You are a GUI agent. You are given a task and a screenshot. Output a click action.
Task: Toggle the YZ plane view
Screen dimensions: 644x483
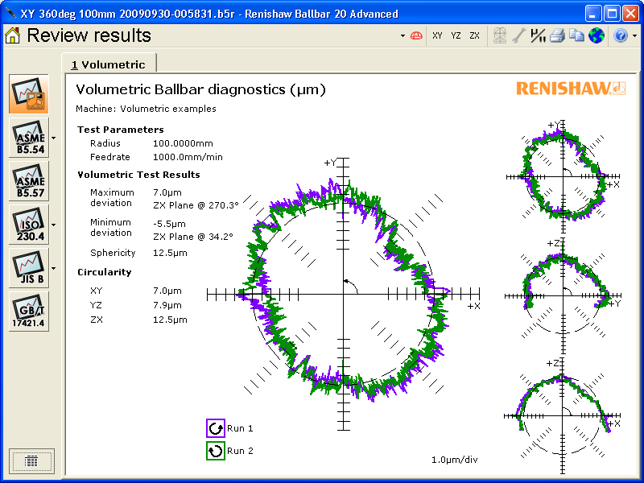pos(456,35)
